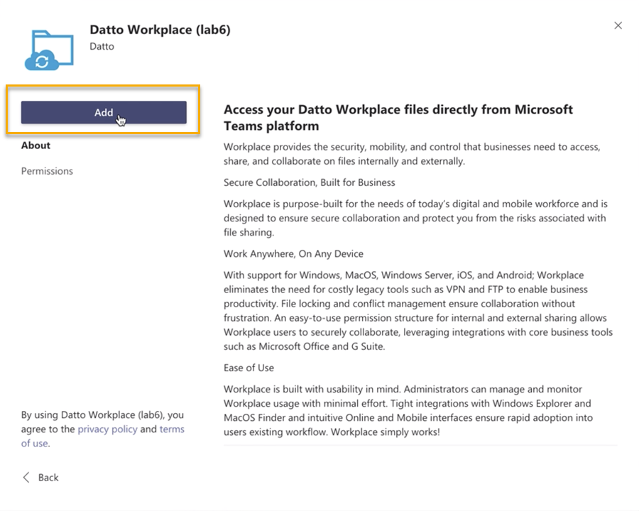Screen dimensions: 639x511
Task: Click the 'Ease of Use' subheading
Action: [x=248, y=368]
